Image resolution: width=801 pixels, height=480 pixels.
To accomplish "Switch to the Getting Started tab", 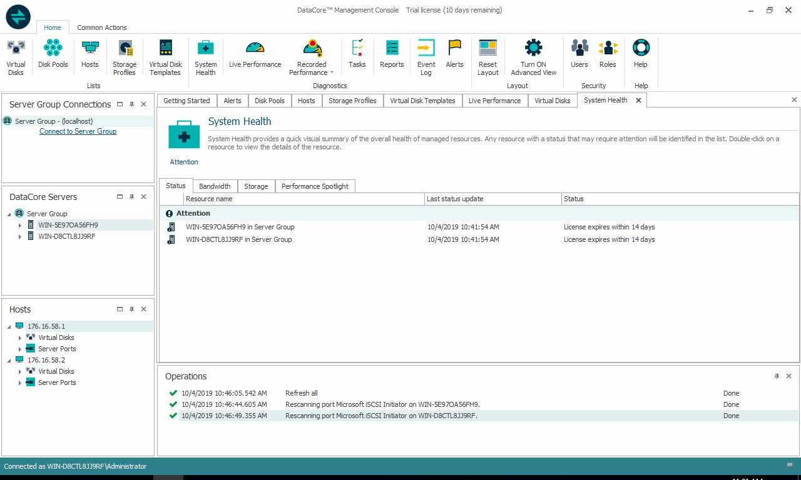I will click(186, 101).
